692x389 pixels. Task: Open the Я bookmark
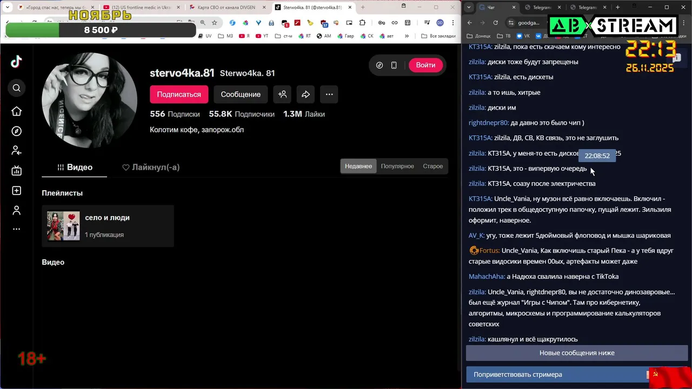tap(244, 36)
